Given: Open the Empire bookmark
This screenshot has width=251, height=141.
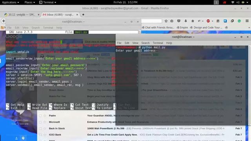Looking at the screenshot, I should (x=182, y=27).
